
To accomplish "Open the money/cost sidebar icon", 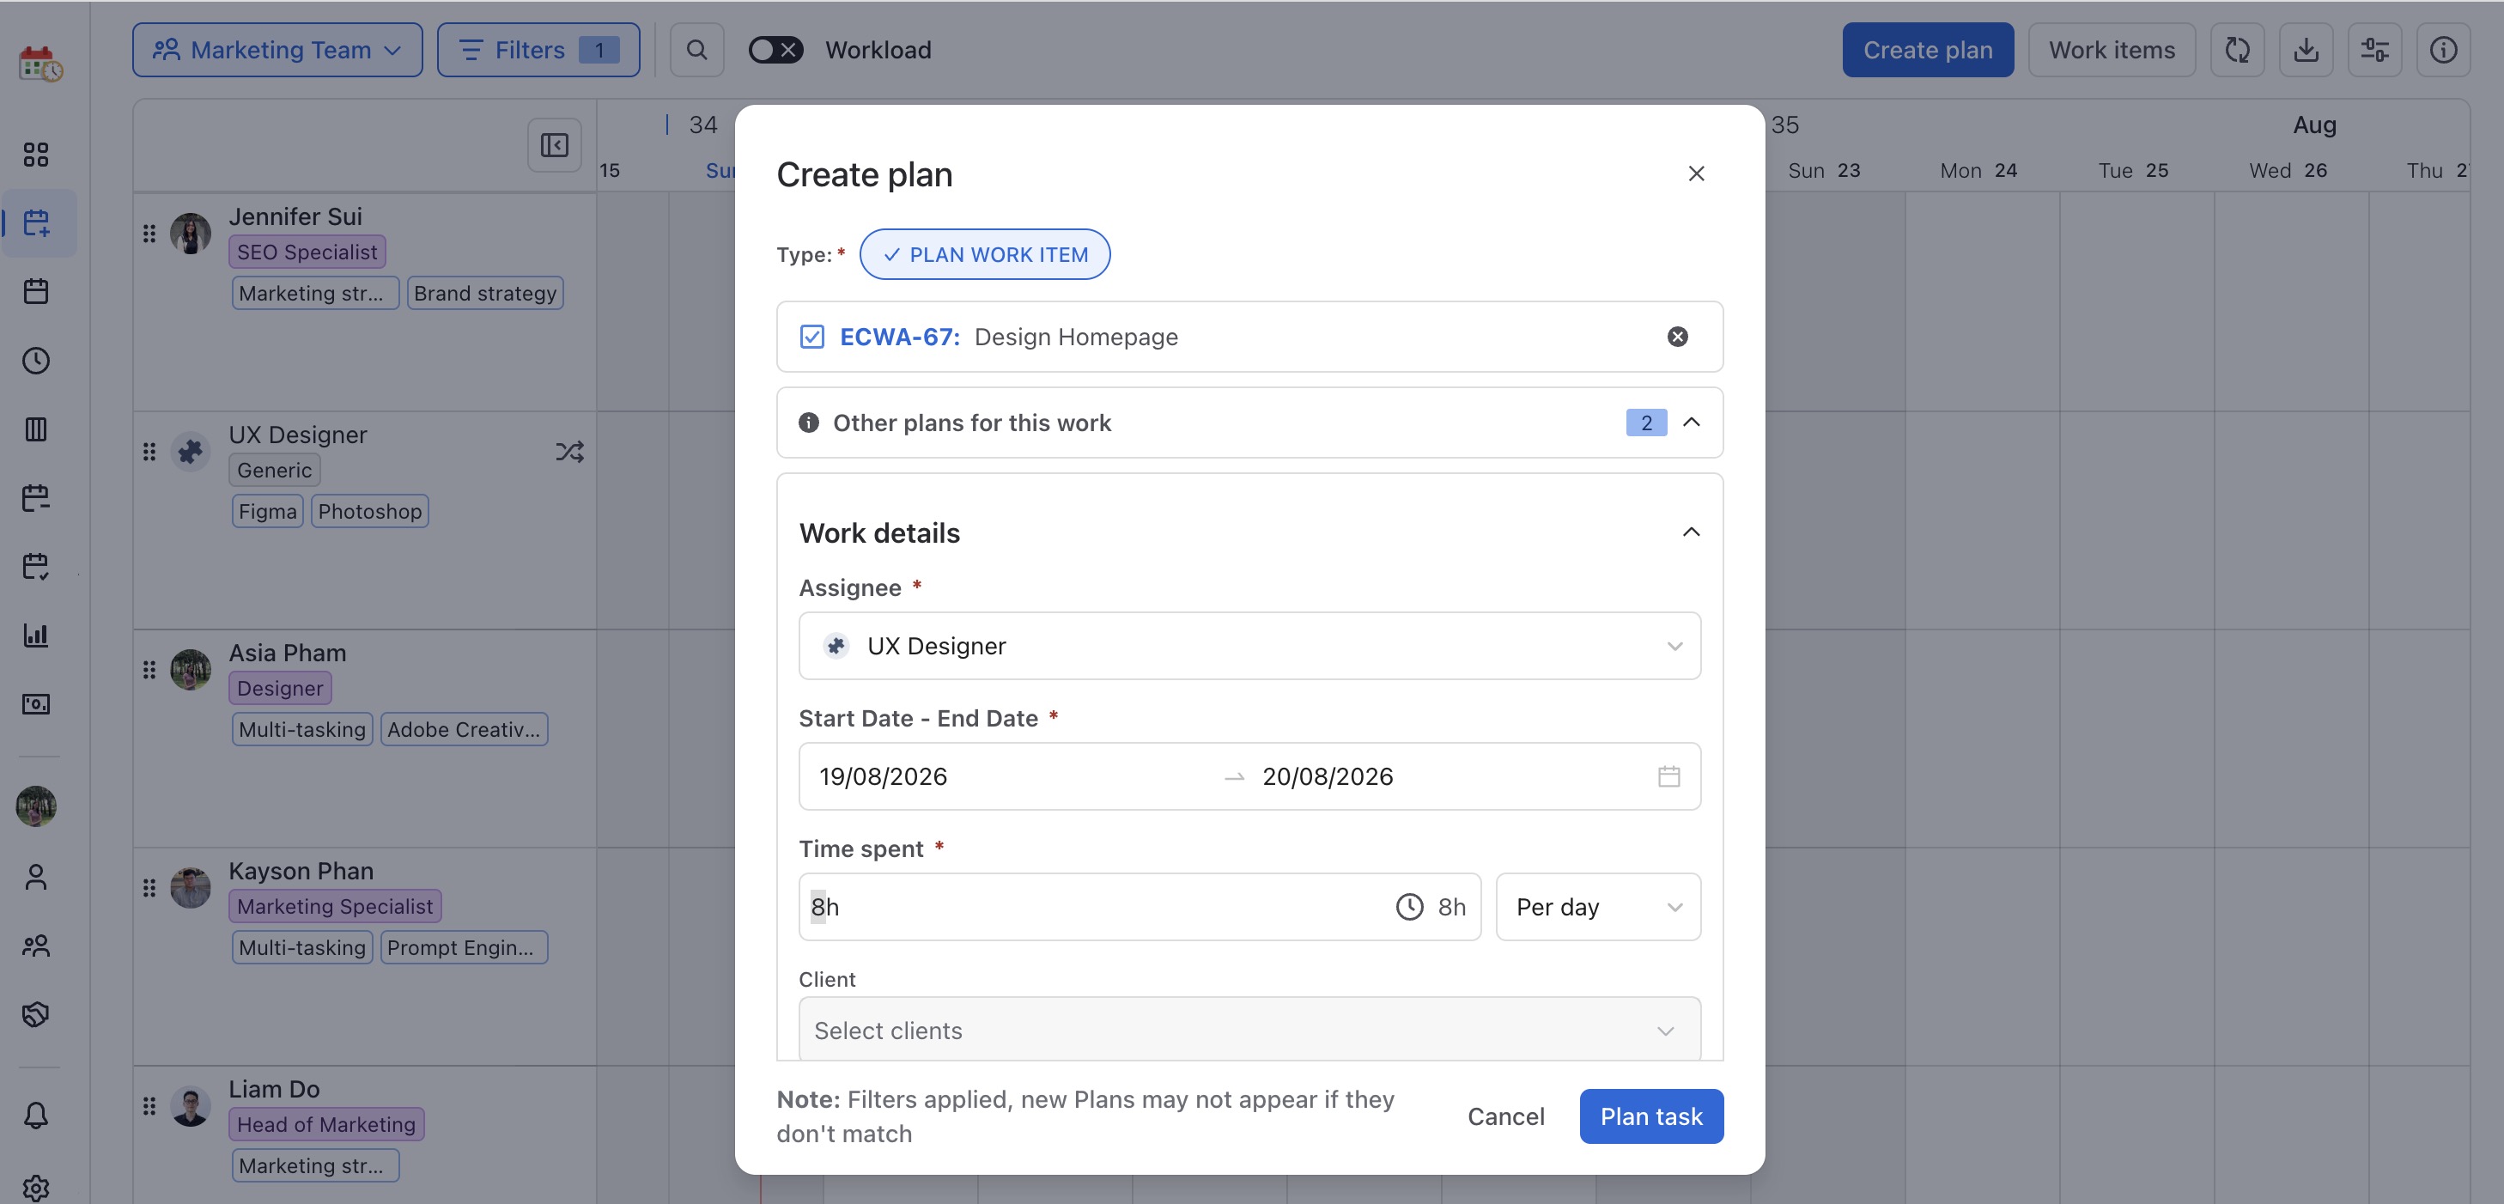I will click(36, 703).
